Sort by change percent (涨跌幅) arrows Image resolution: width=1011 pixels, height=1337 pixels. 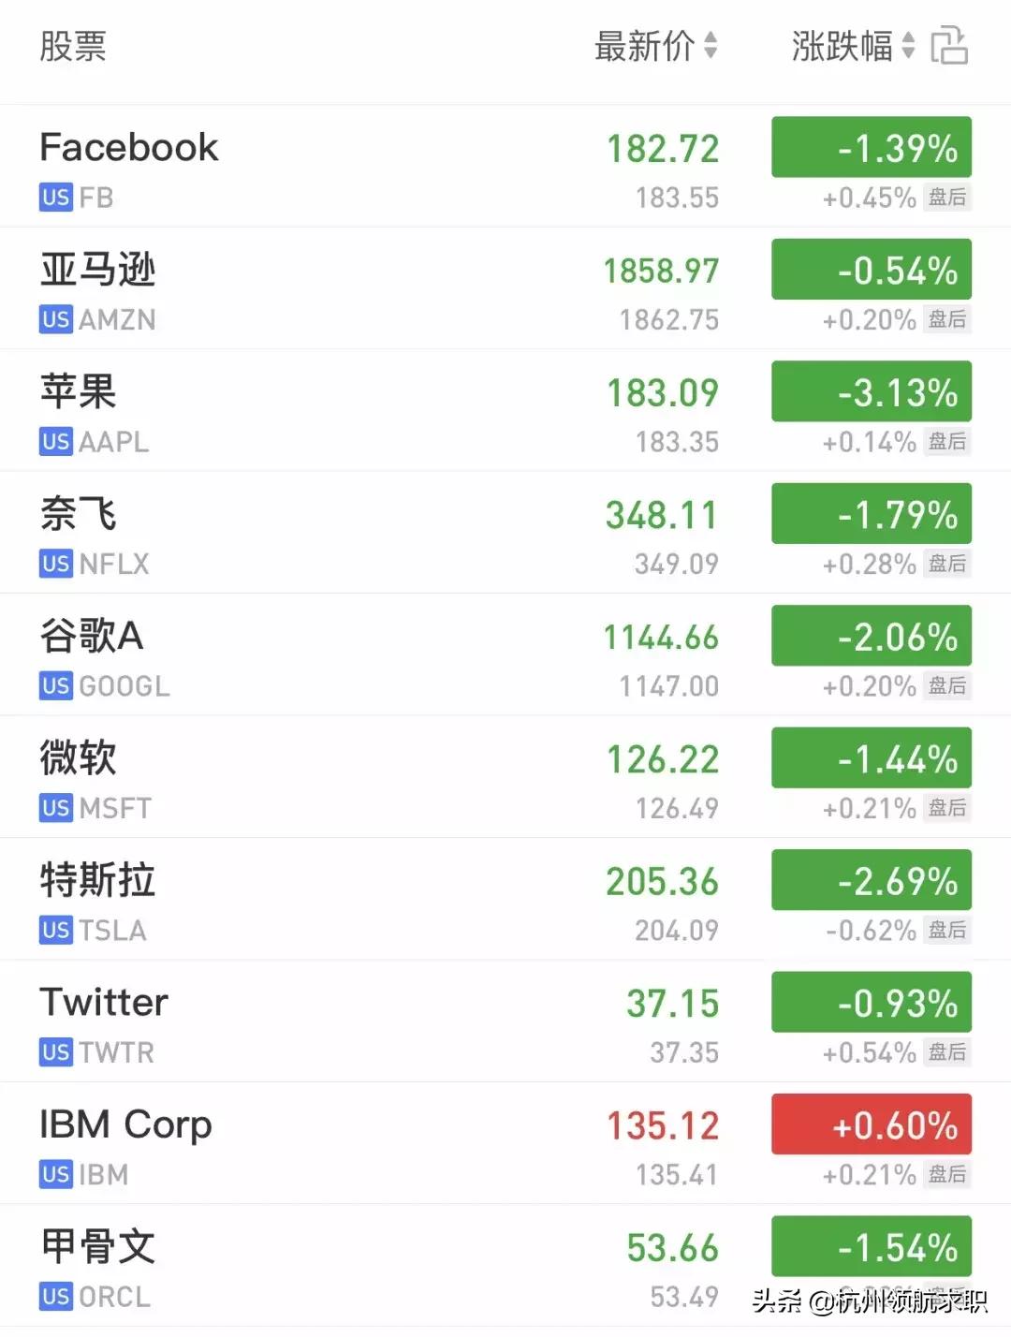tap(907, 45)
